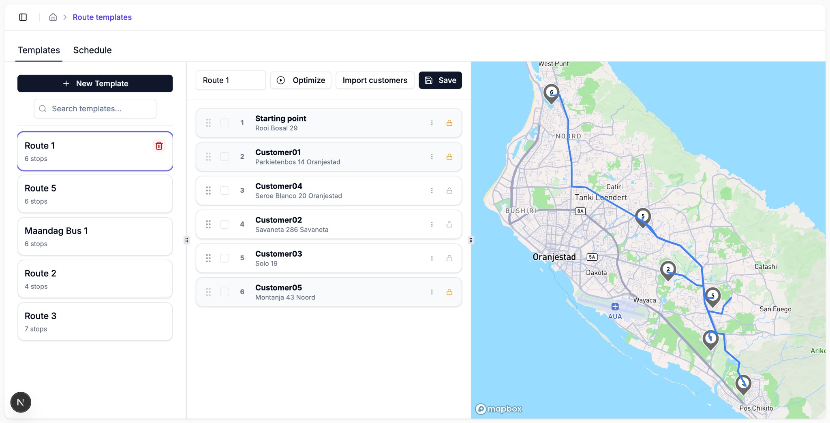Image resolution: width=830 pixels, height=423 pixels.
Task: Select map marker 6 near West Punt
Action: [552, 92]
